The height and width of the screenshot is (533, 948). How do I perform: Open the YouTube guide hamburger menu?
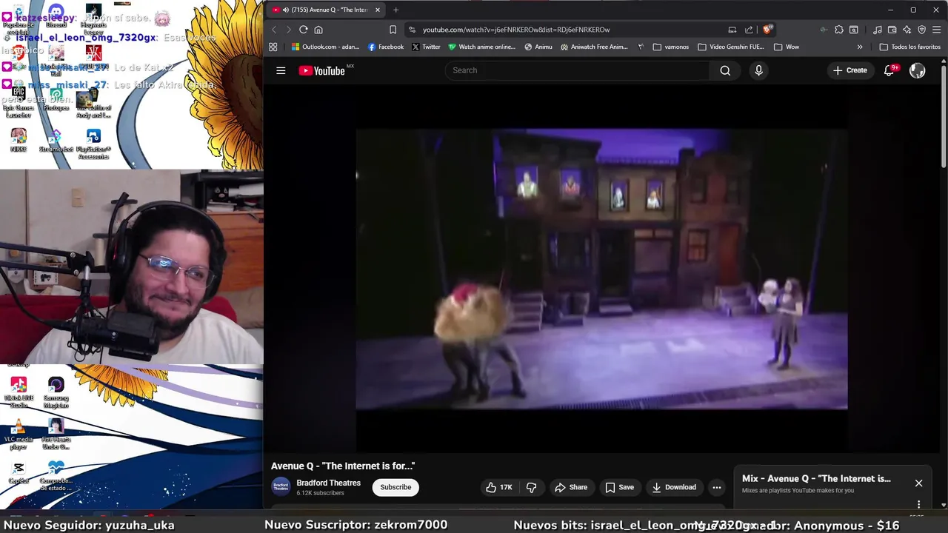(281, 70)
